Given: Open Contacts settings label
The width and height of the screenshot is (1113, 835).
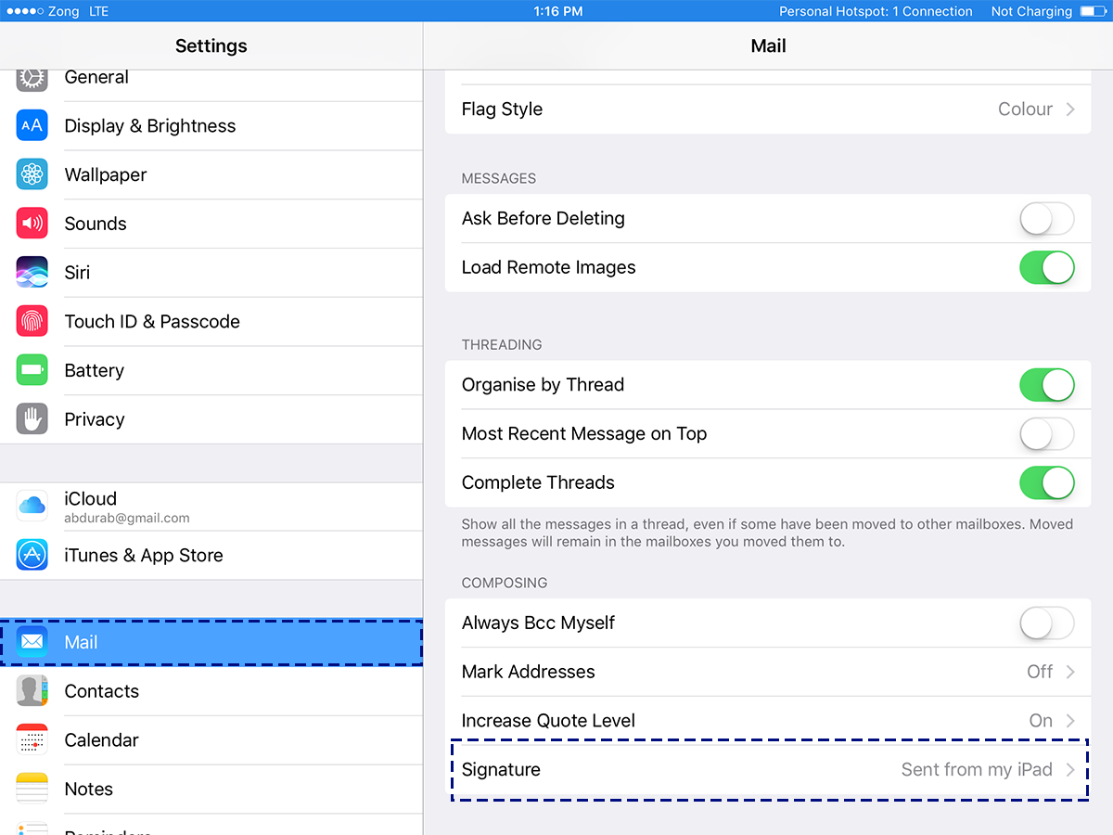Looking at the screenshot, I should 101,691.
